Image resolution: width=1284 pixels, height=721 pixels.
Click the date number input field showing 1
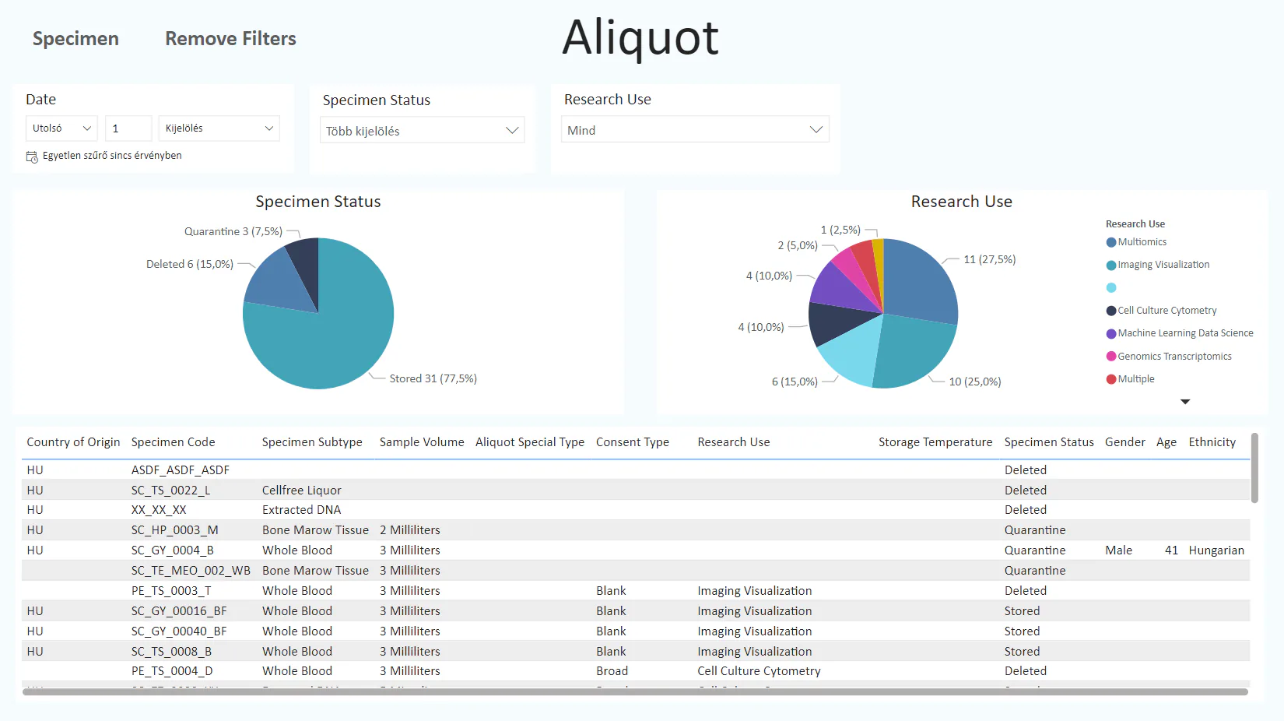pos(128,128)
